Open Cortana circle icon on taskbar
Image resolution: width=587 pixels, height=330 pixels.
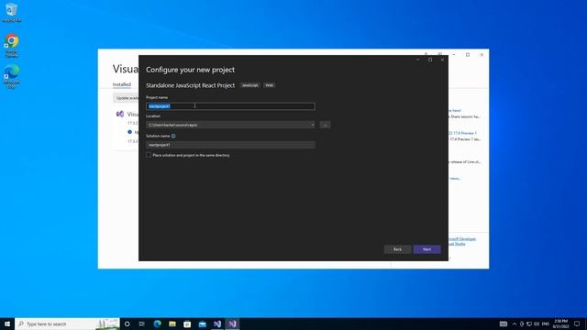click(127, 324)
